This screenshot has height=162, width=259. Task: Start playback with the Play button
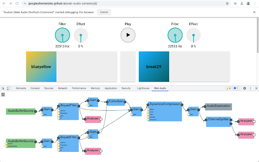coord(128,35)
